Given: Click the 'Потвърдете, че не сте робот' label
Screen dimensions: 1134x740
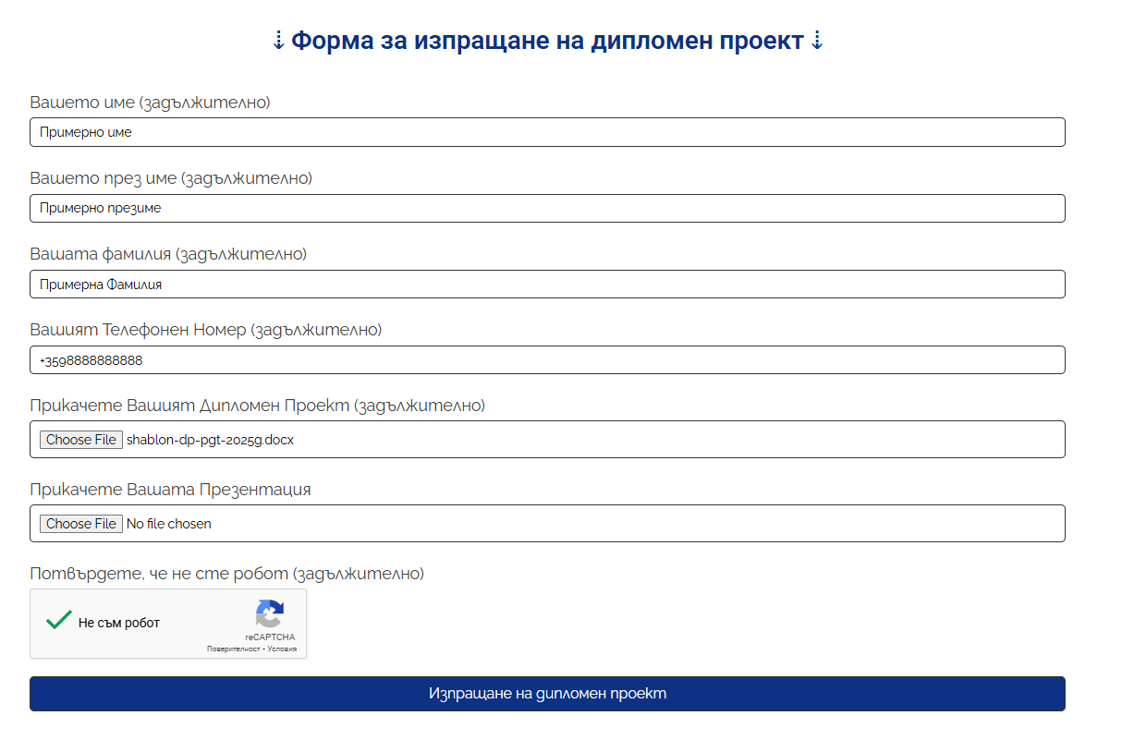Looking at the screenshot, I should (x=226, y=574).
